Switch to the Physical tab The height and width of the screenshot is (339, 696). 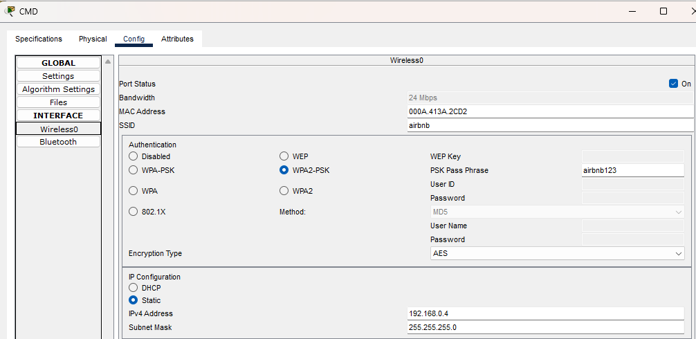(x=93, y=39)
